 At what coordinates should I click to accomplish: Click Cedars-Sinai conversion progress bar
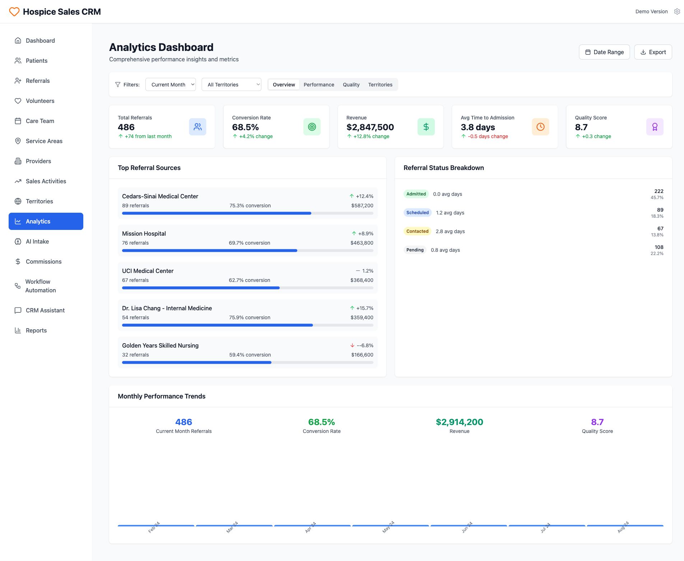click(248, 213)
